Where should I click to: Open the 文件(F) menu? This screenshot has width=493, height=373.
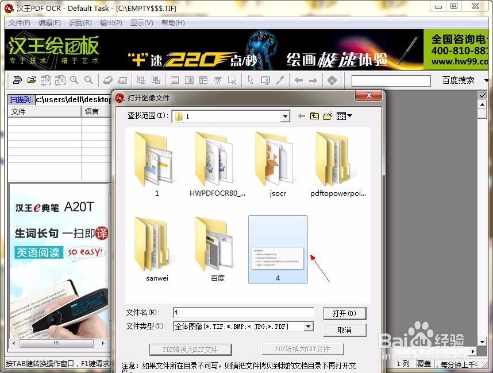(19, 23)
